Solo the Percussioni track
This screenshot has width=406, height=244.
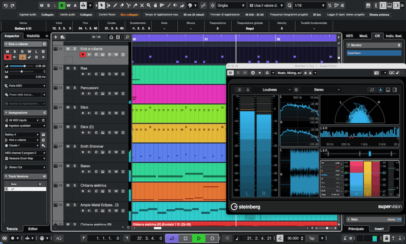click(x=75, y=88)
